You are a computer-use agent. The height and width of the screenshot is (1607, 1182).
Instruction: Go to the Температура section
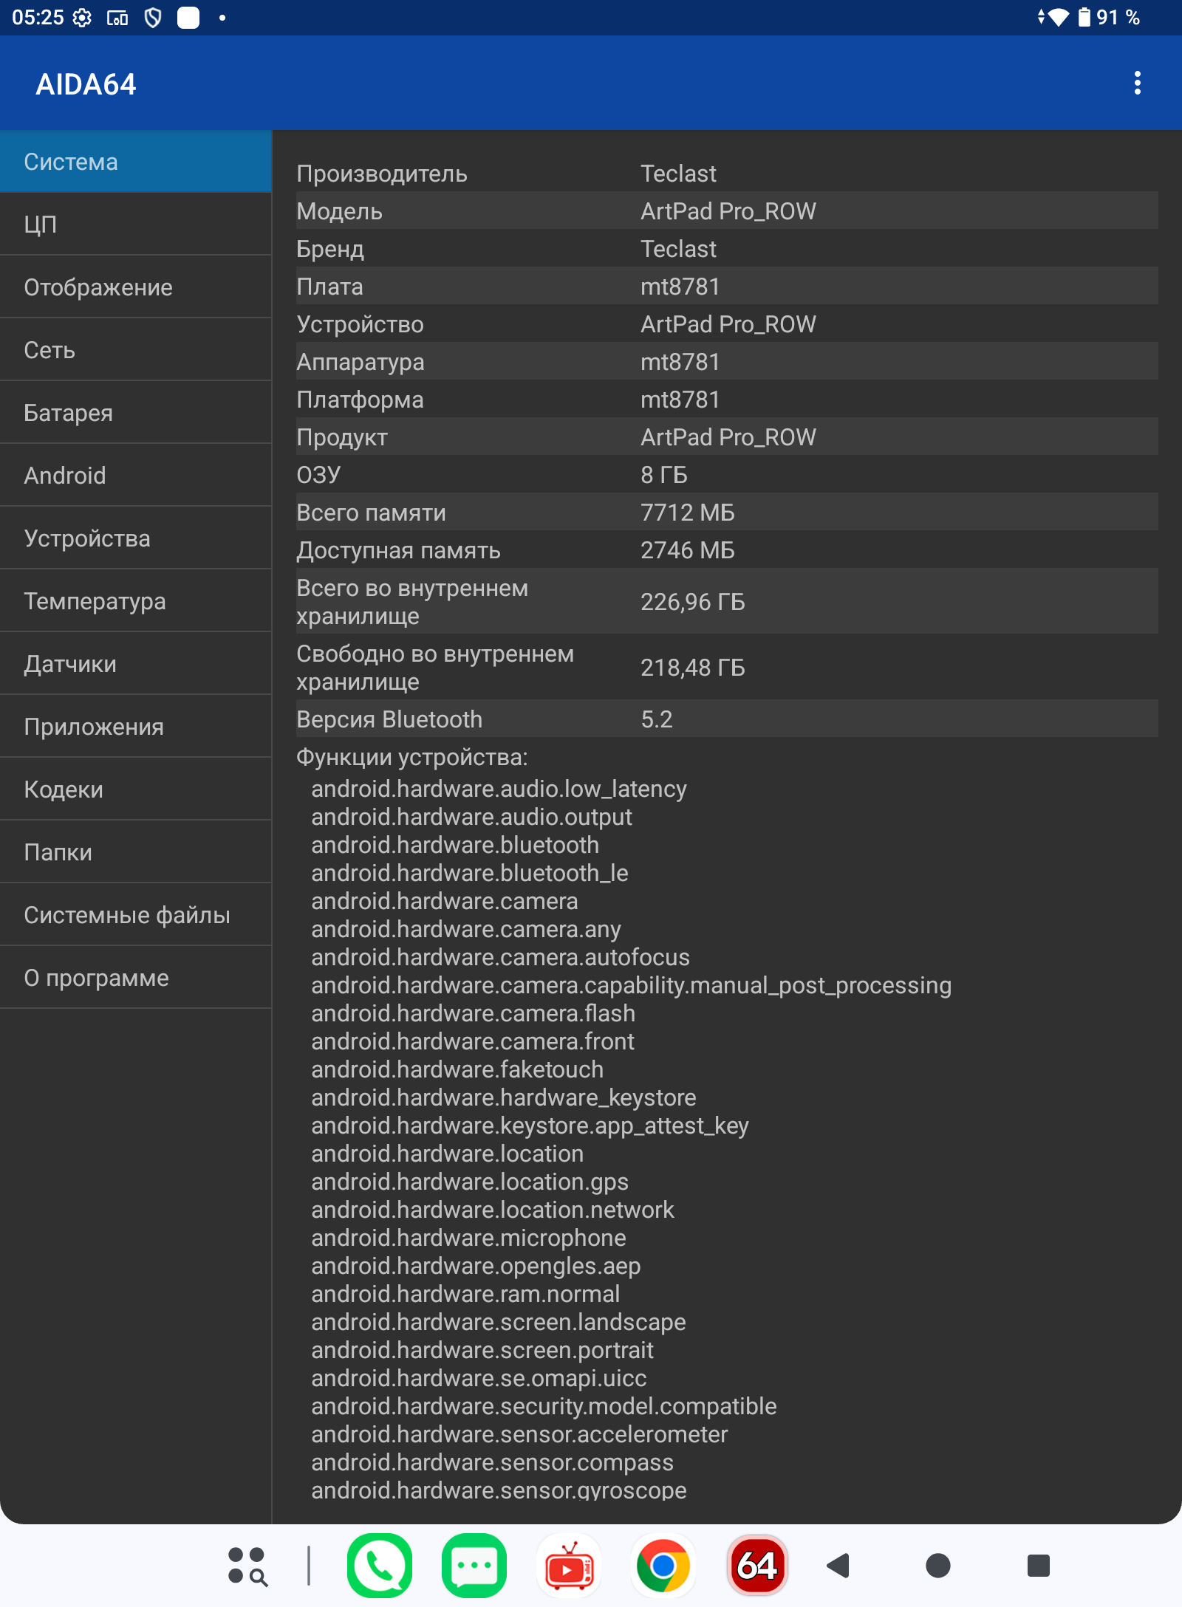tap(136, 601)
